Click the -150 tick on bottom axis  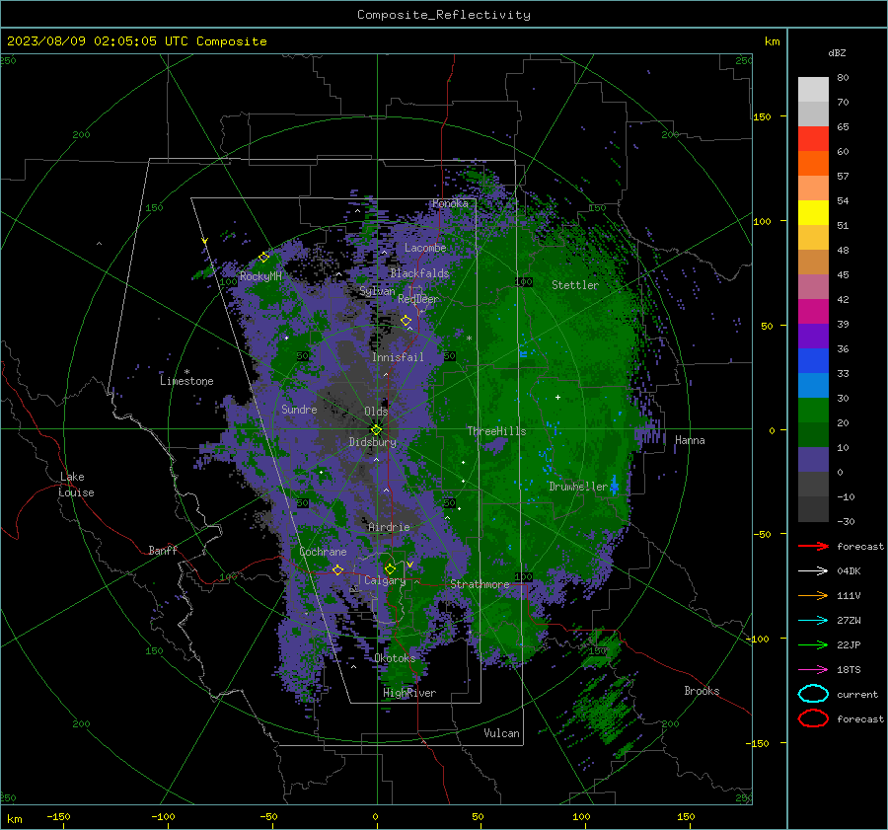[x=58, y=816]
